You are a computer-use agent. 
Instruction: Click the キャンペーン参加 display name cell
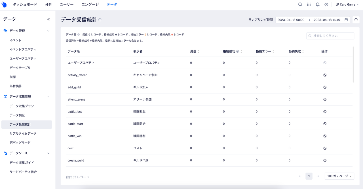pyautogui.click(x=145, y=75)
